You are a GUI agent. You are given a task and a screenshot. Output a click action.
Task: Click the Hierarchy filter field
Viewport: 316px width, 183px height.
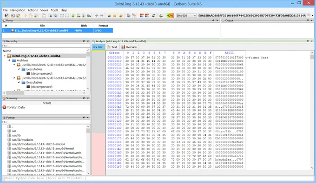point(46,46)
